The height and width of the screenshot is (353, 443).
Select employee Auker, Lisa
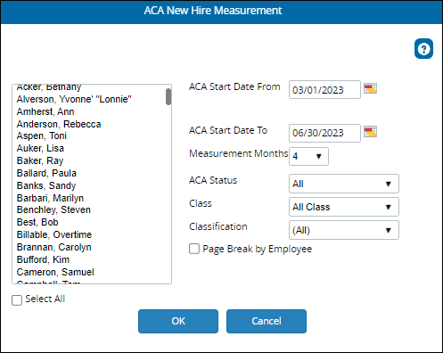point(40,148)
